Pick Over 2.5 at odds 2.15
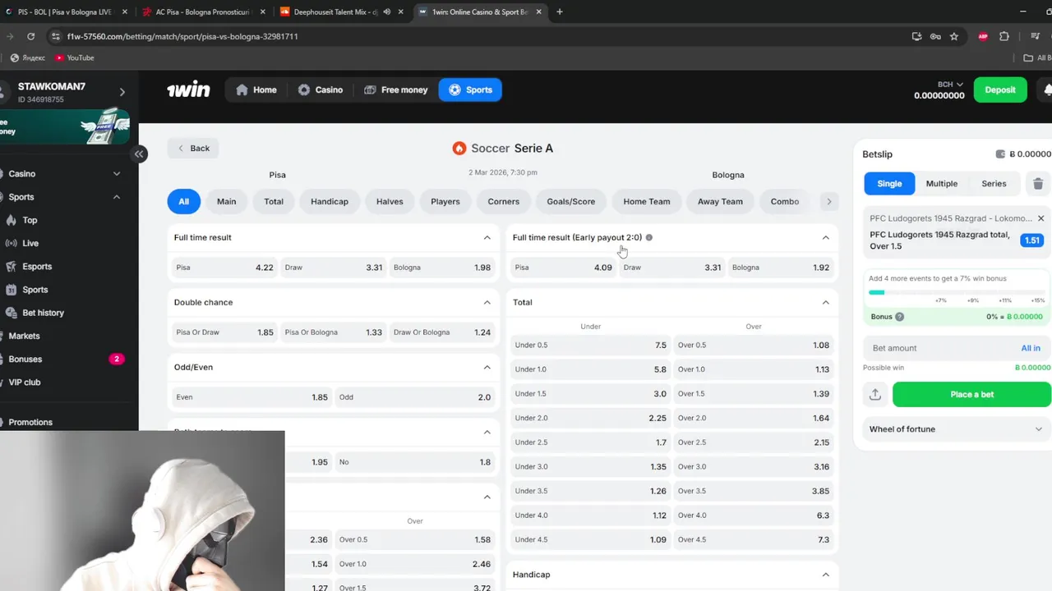The image size is (1052, 591). pos(754,442)
